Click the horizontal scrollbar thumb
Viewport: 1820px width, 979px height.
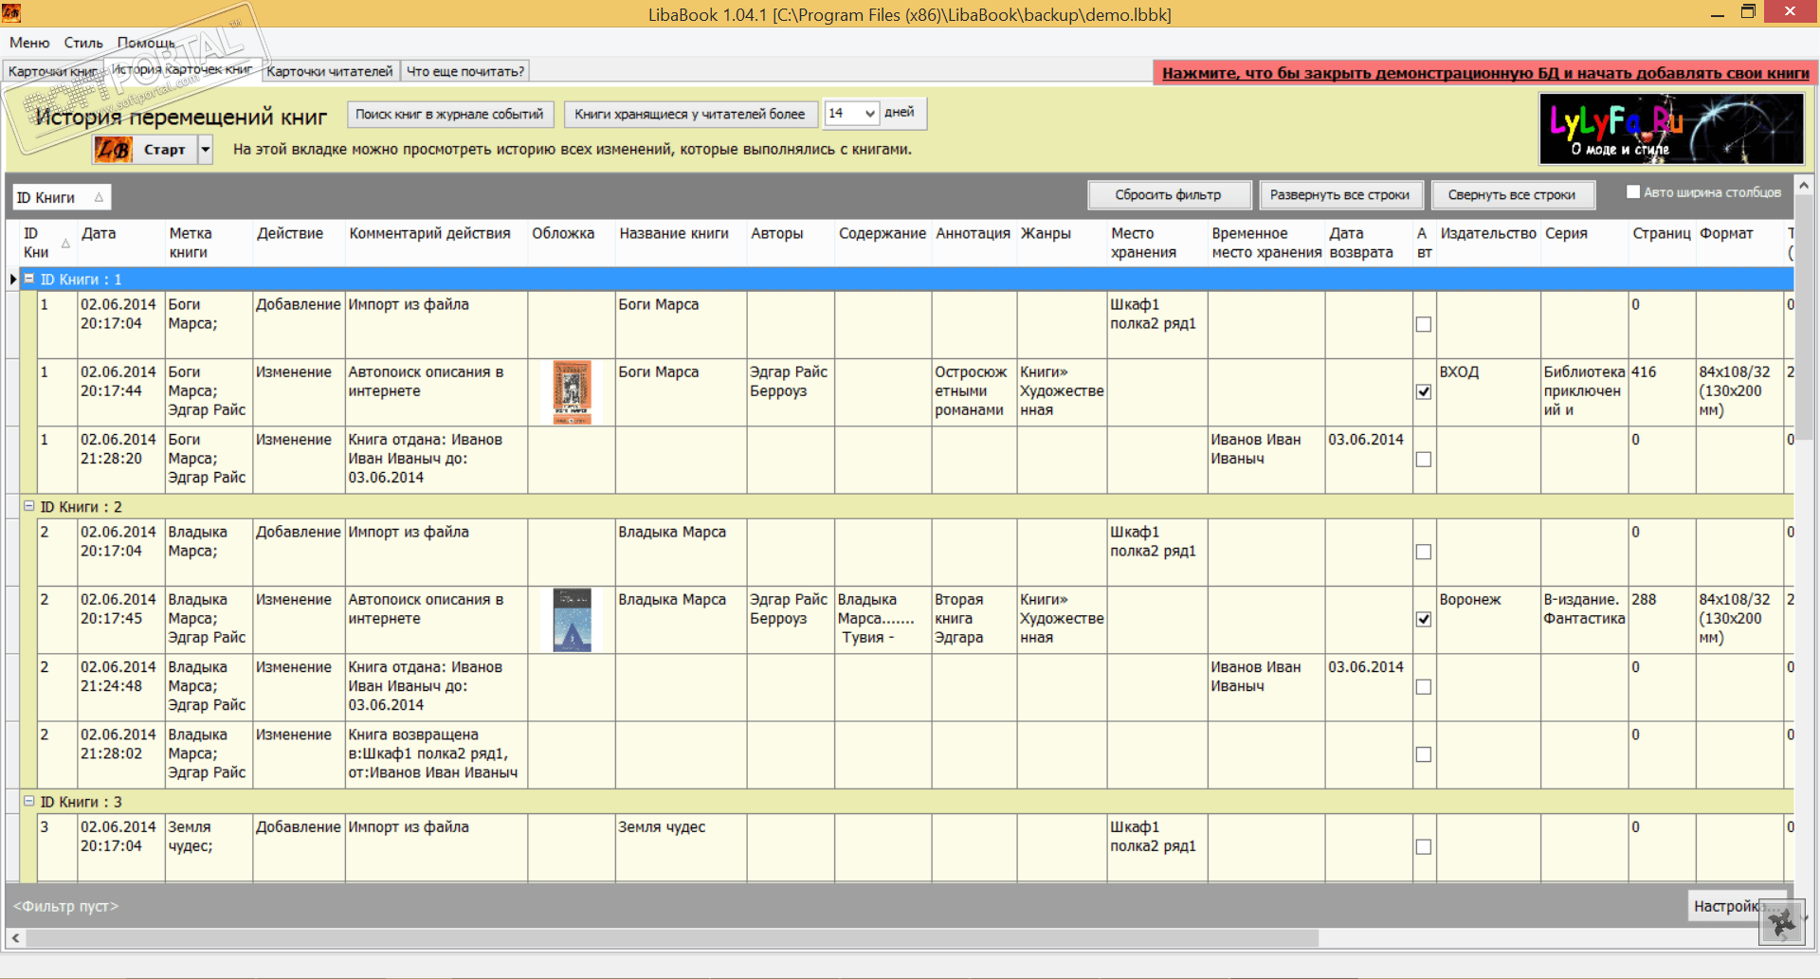click(672, 937)
